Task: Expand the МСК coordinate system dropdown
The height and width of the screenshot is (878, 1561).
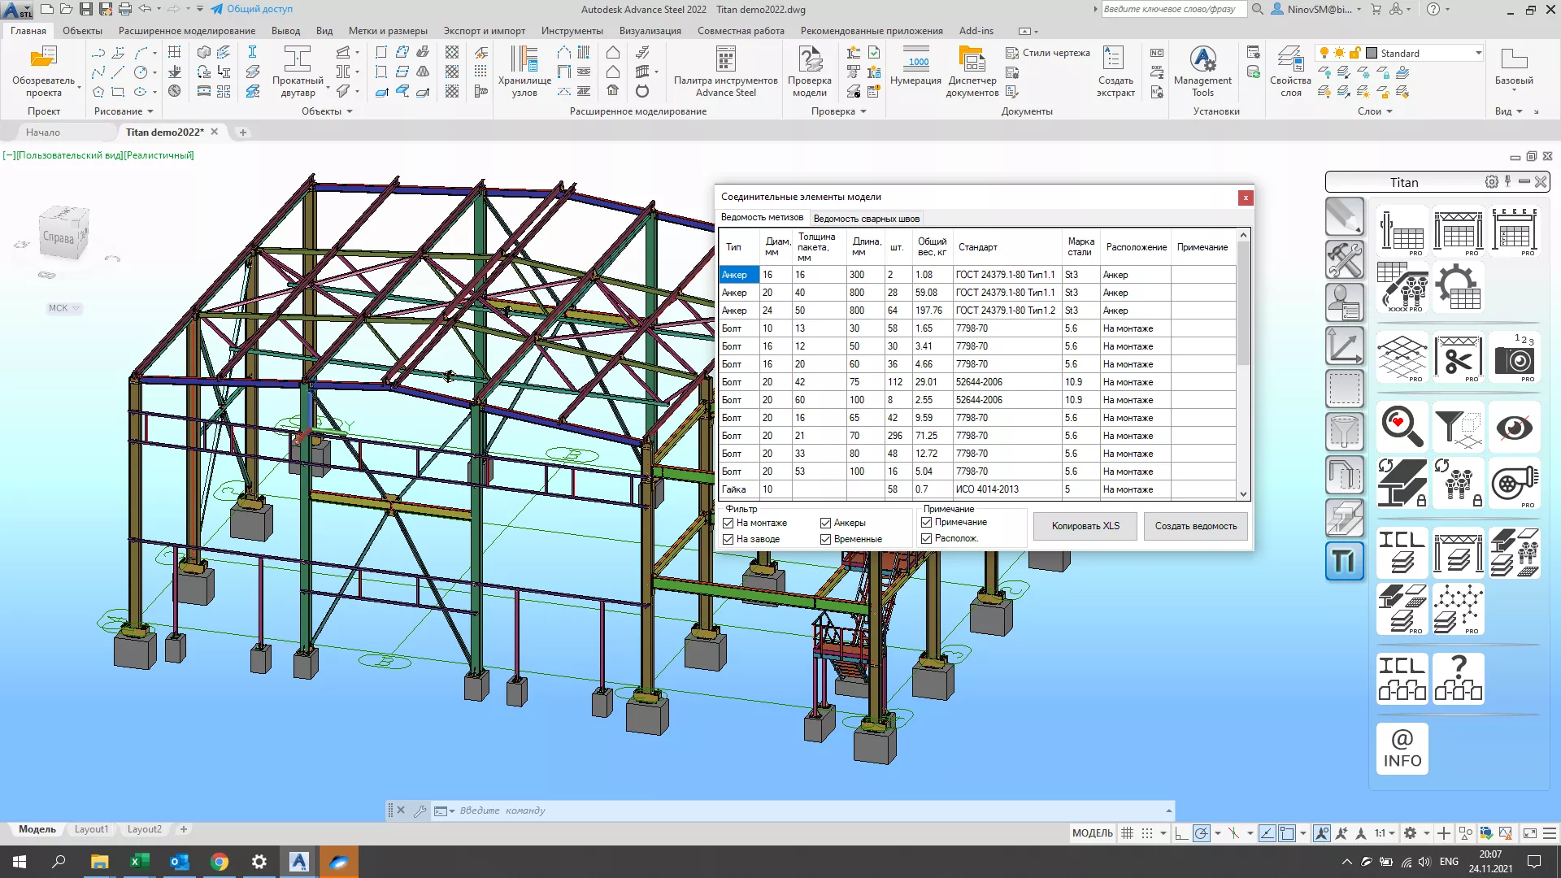Action: pyautogui.click(x=64, y=308)
